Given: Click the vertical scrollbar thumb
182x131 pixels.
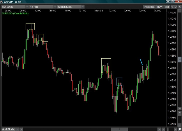Looking at the screenshot, I should pos(180,60).
